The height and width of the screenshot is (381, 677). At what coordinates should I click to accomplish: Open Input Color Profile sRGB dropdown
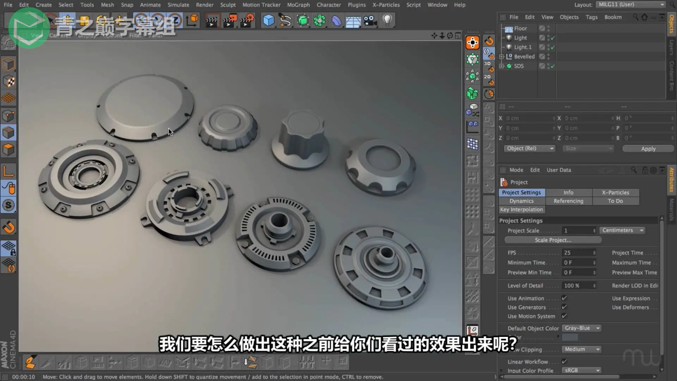pos(582,370)
